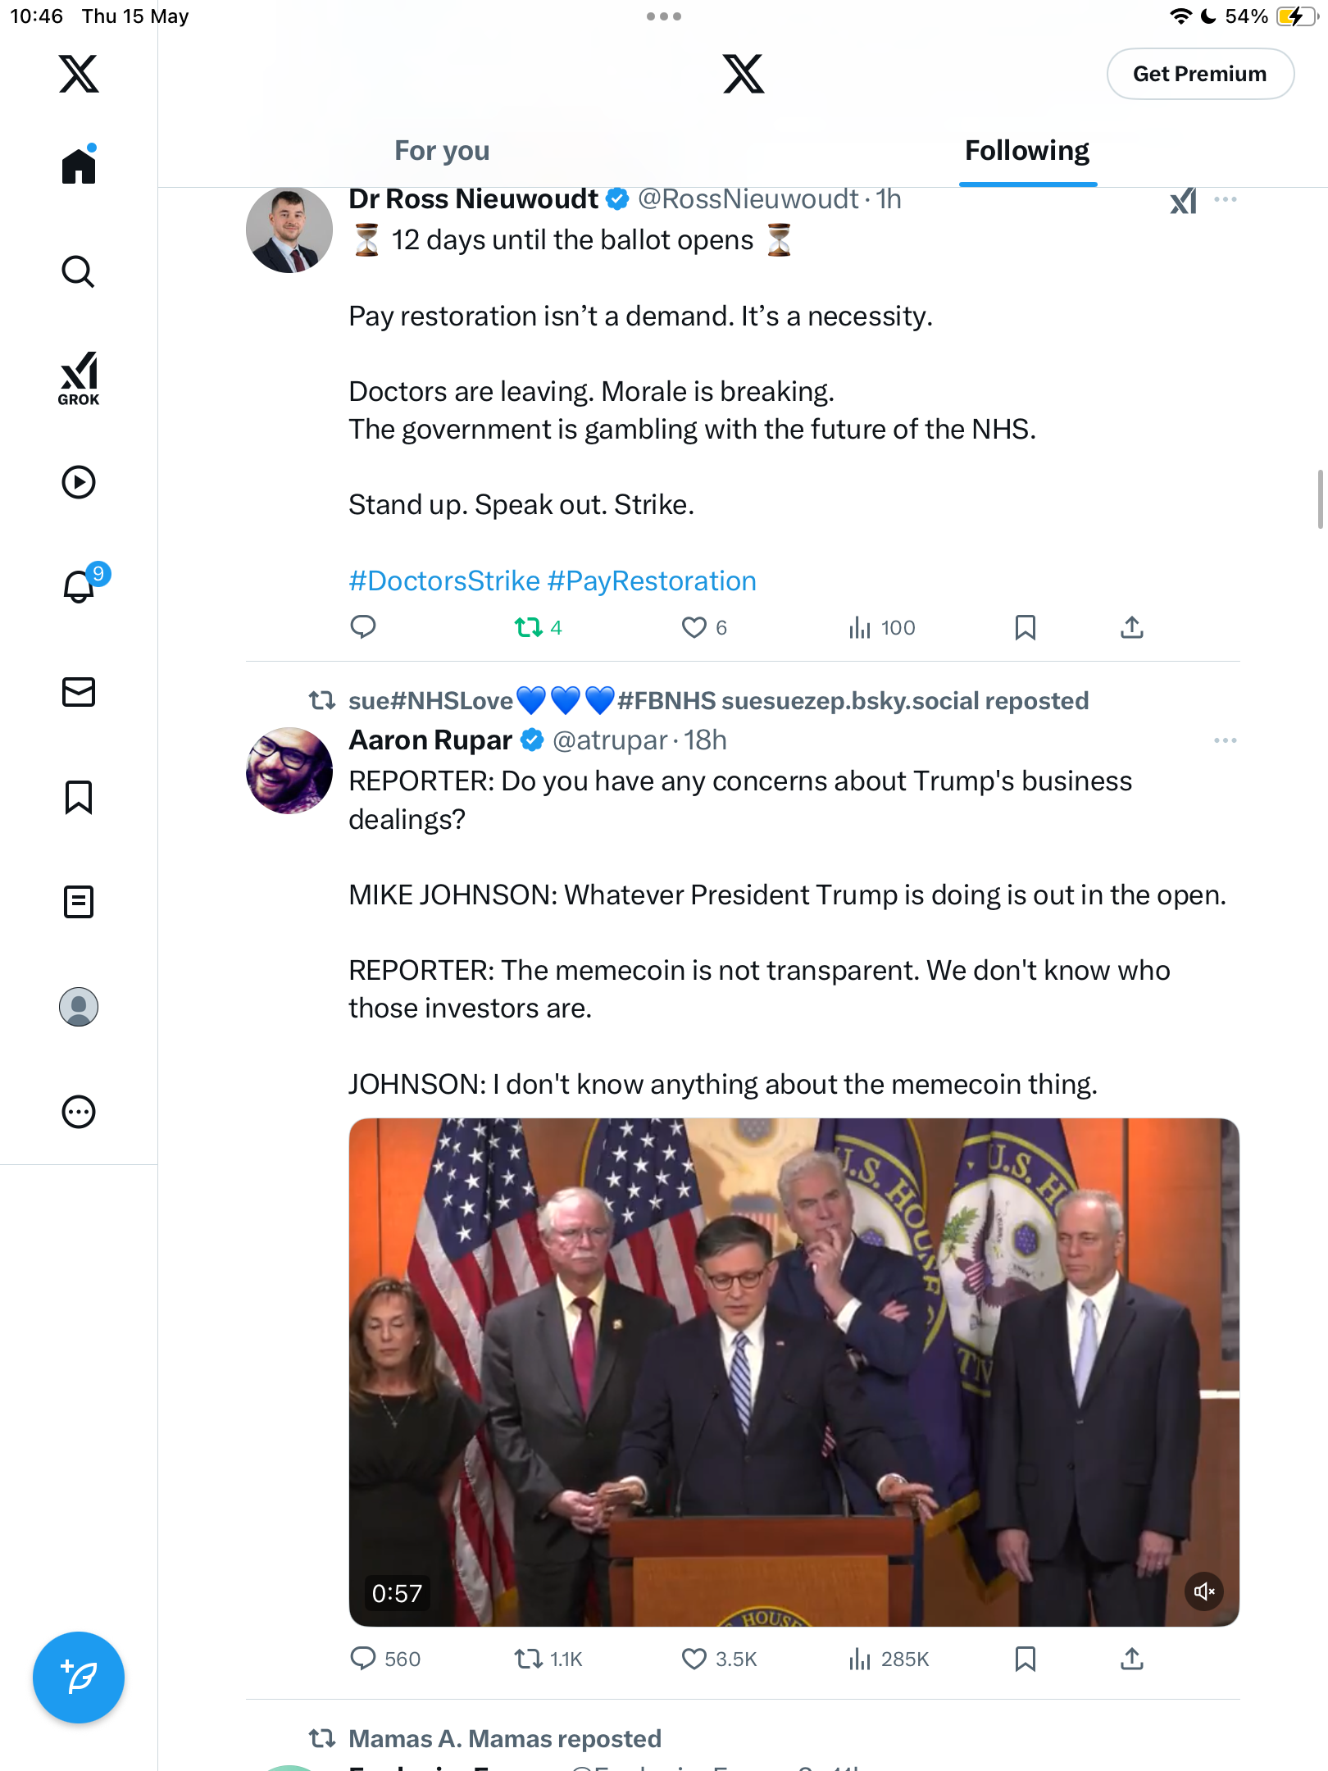Select the Following tab
This screenshot has width=1328, height=1771.
pyautogui.click(x=1027, y=151)
